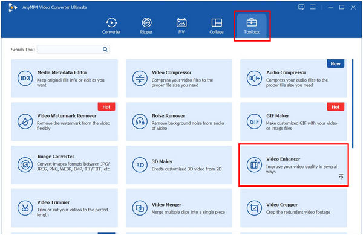Screen dimensions: 363x235
Task: Open Video Watermark Remover title text
Action: click(x=67, y=116)
